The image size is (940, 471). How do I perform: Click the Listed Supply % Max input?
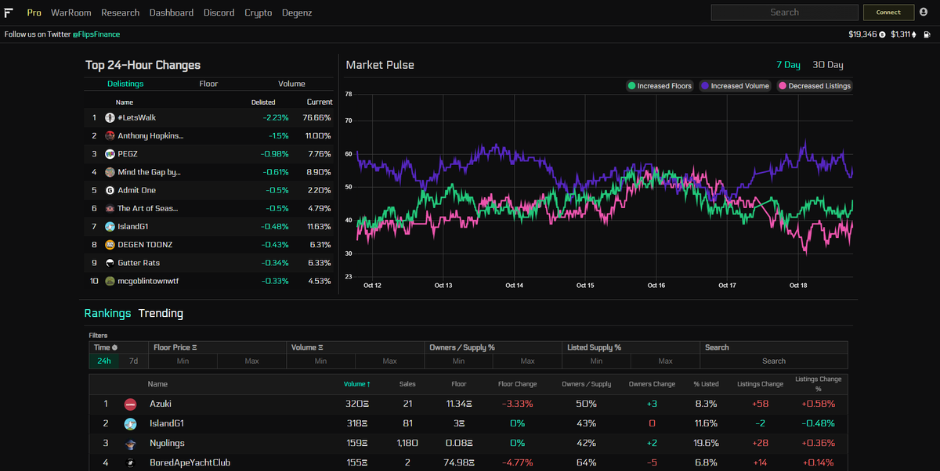(665, 361)
